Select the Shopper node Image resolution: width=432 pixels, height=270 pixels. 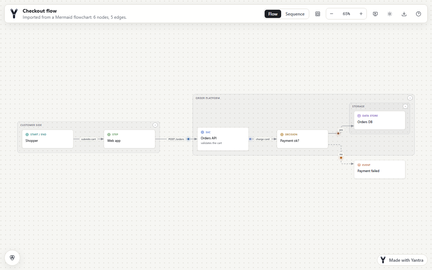pos(48,139)
